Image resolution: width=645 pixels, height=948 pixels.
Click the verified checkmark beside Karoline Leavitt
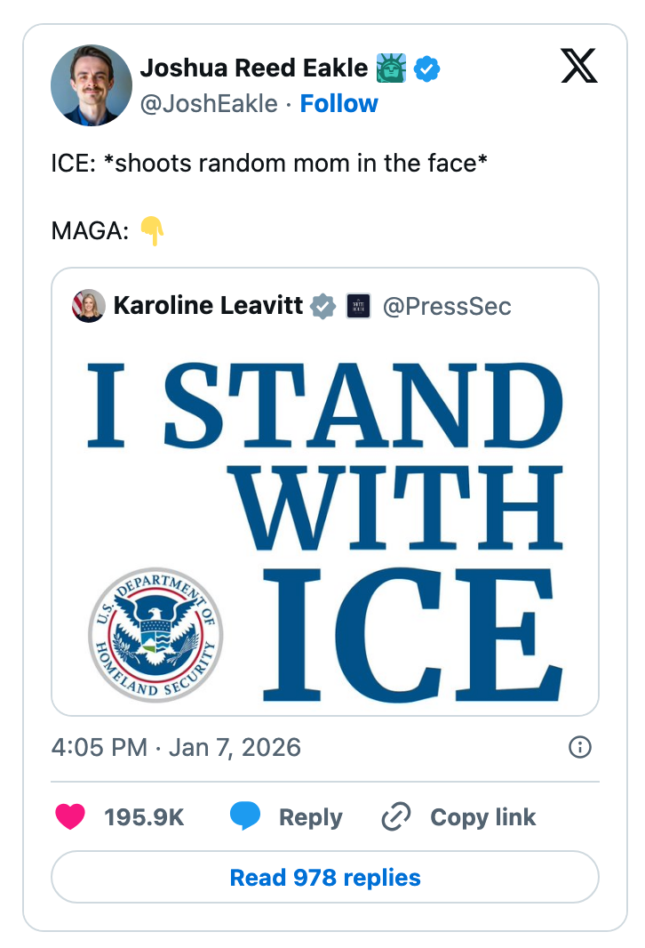coord(322,306)
